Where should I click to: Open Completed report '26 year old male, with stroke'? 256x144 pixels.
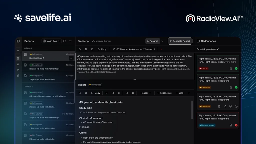(49, 77)
